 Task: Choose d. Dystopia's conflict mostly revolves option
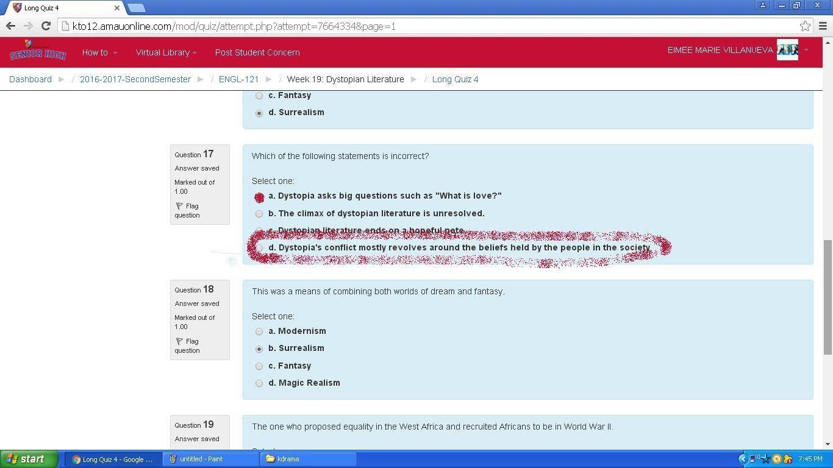[259, 248]
